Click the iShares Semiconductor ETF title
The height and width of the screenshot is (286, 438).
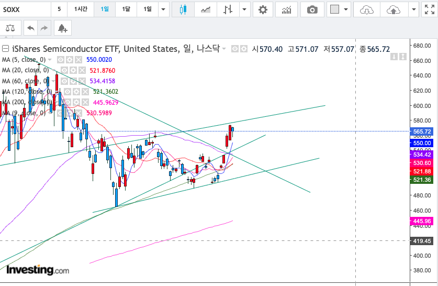coord(66,49)
